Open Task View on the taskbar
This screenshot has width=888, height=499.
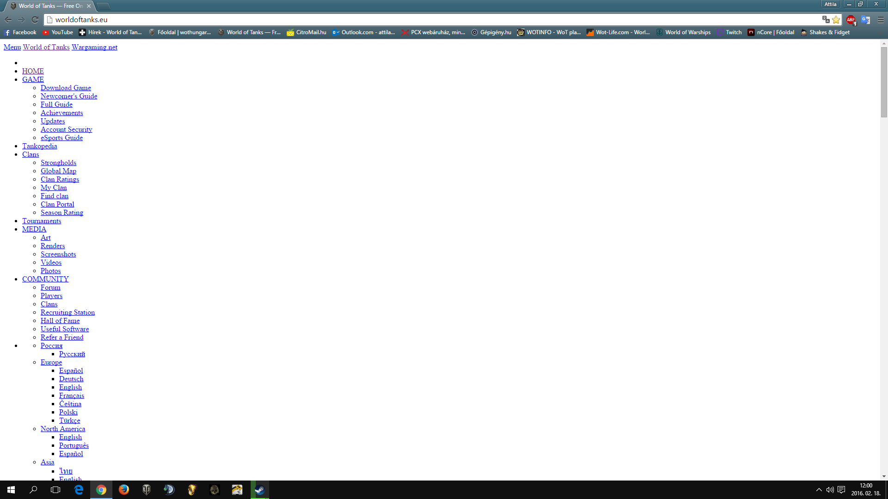55,490
